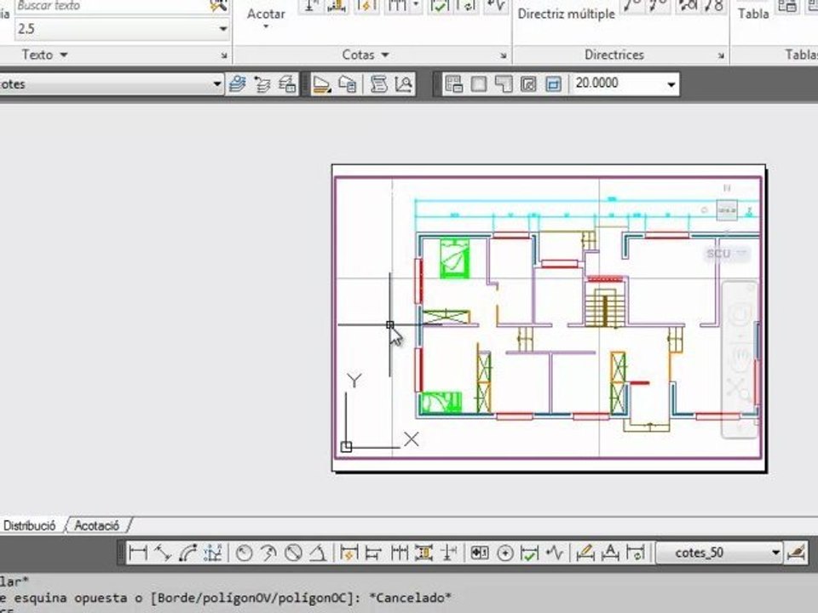Click the Acotar dimension button
This screenshot has width=818, height=613.
click(x=266, y=14)
